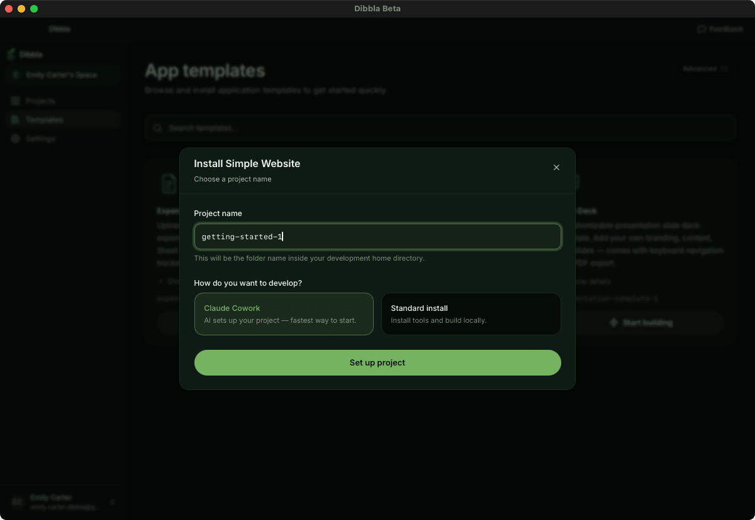Select the Claude Cowork development option
This screenshot has width=755, height=520.
point(284,314)
